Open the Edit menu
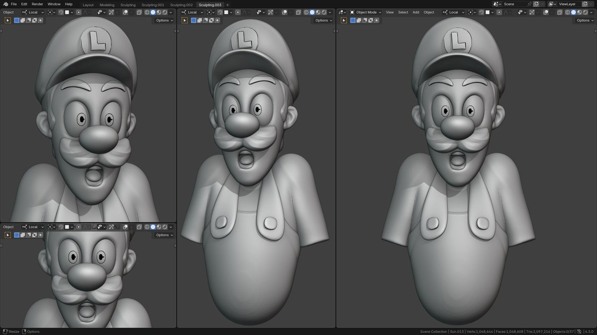 click(24, 4)
